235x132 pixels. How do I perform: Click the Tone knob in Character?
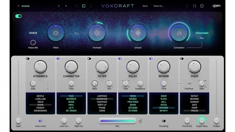(71, 84)
